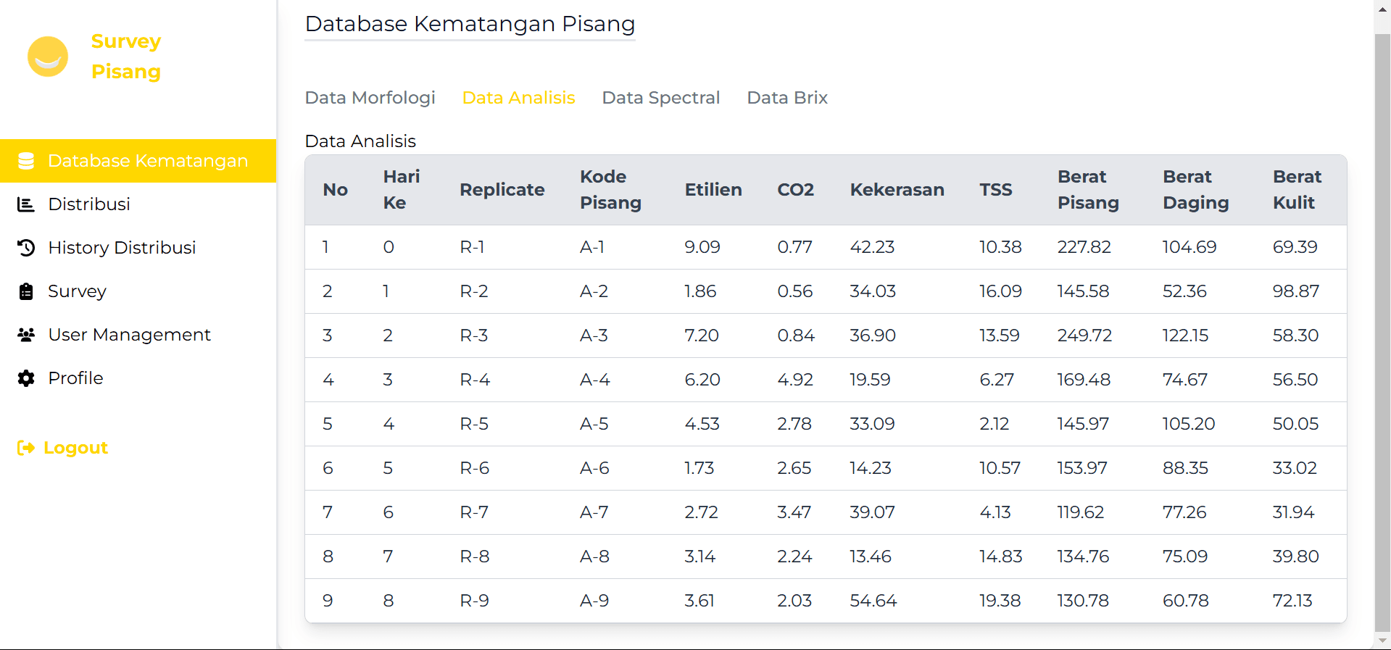Click Kekerasan value 54.64
This screenshot has height=650, width=1391.
click(873, 601)
